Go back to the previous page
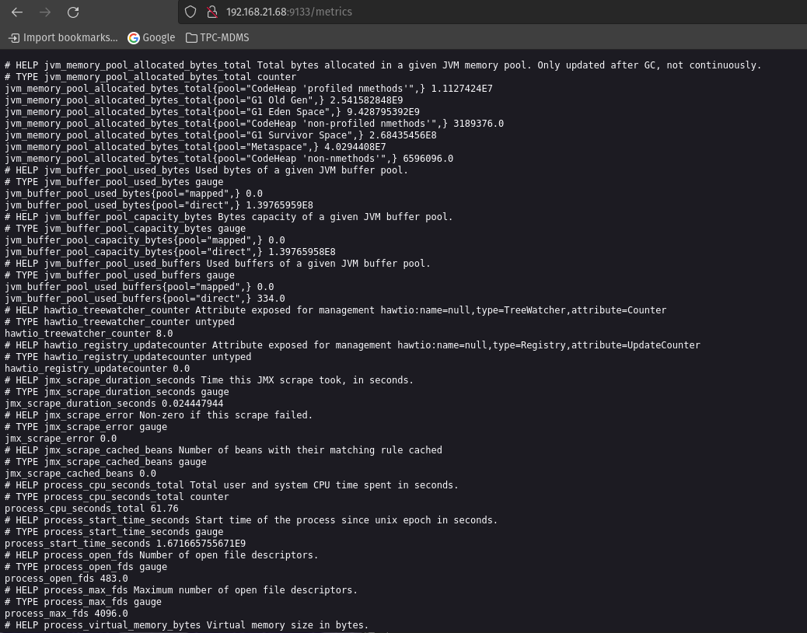 17,12
